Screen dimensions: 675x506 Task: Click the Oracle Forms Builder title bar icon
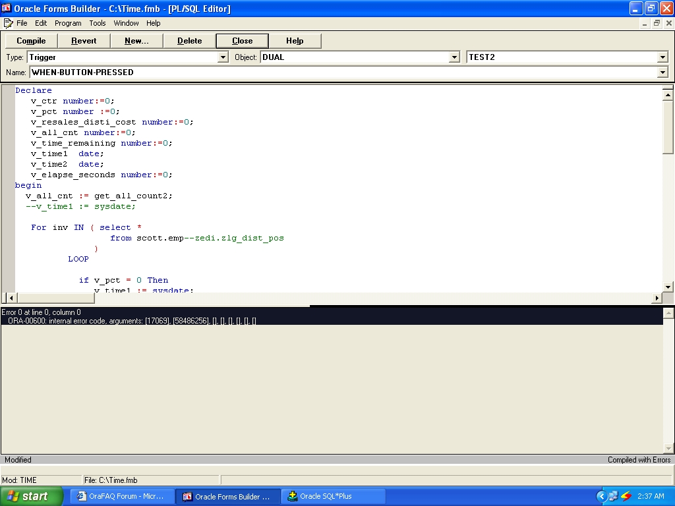point(6,8)
